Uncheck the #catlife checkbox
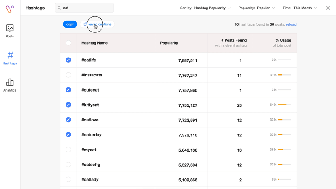Screen dimensions: 336x189 tap(68, 60)
